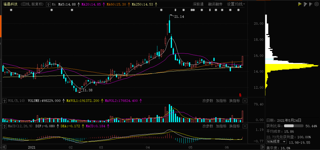Click 改参数 in the VOL panel
Viewport: 320px width, 150px height.
click(x=208, y=101)
